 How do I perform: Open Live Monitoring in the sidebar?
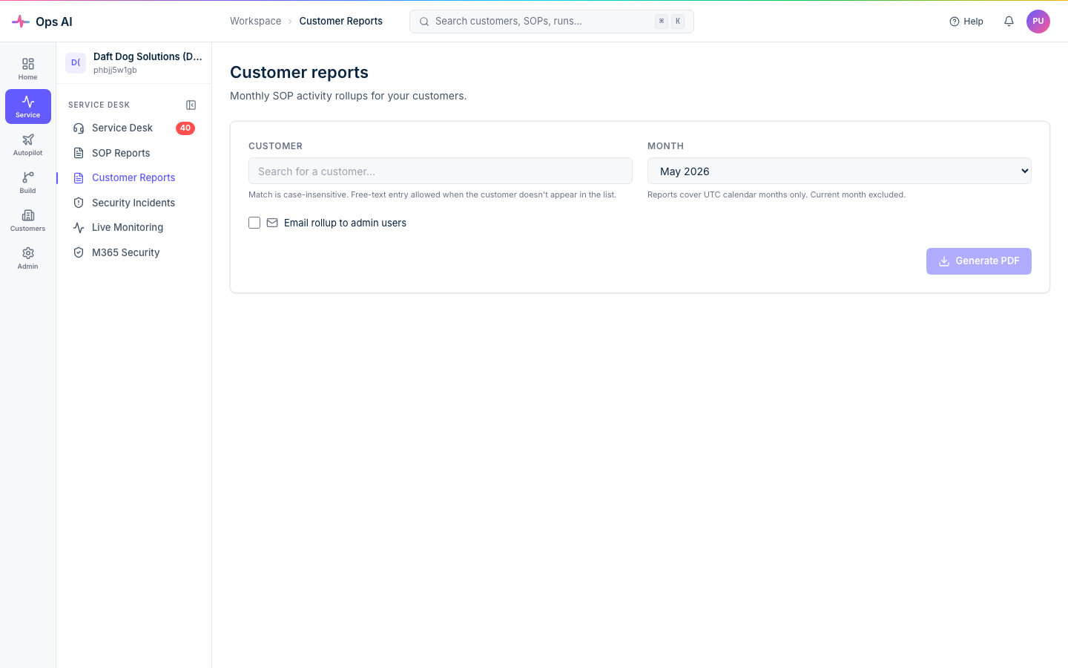[133, 227]
